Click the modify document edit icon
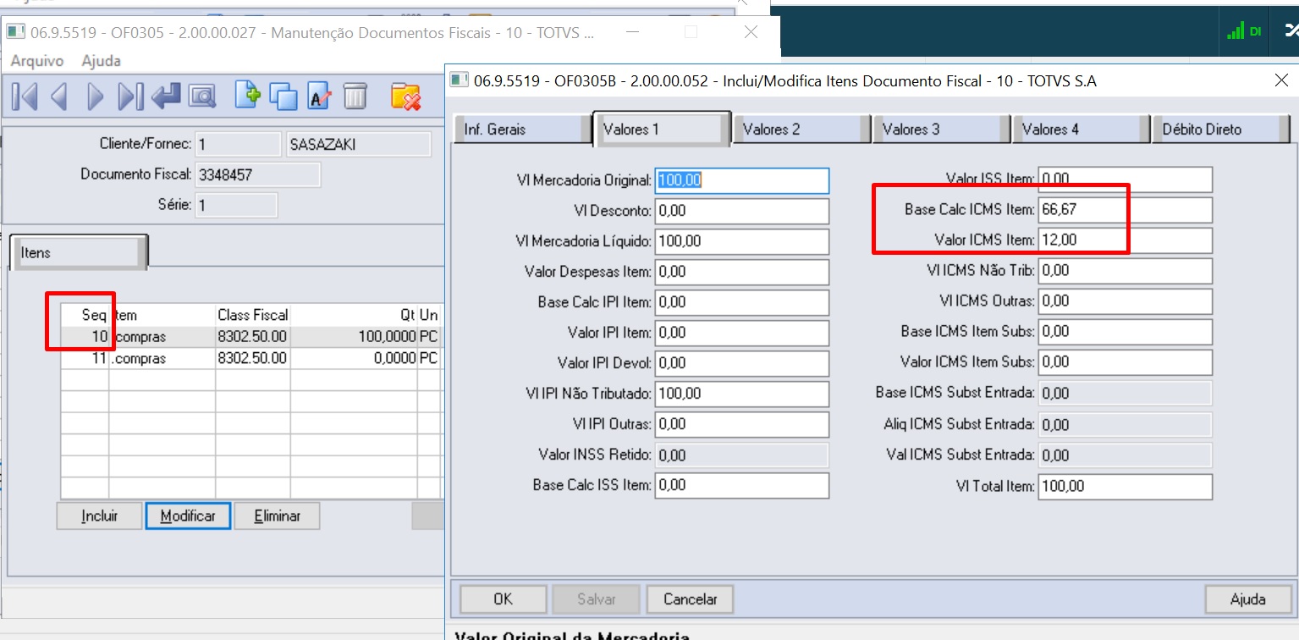This screenshot has width=1299, height=640. coord(319,97)
